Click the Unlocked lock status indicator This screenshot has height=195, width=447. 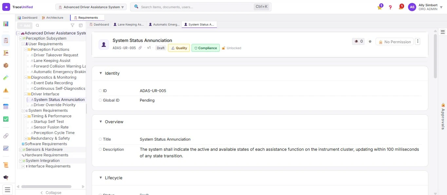(x=232, y=48)
